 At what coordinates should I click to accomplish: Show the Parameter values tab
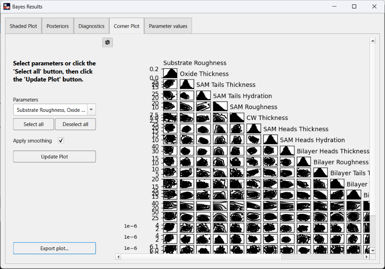[x=168, y=26]
